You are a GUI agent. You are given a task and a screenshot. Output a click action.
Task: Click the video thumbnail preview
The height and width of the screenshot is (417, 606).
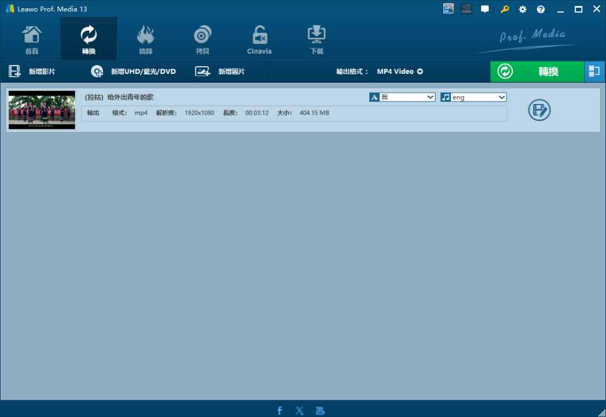pyautogui.click(x=42, y=110)
